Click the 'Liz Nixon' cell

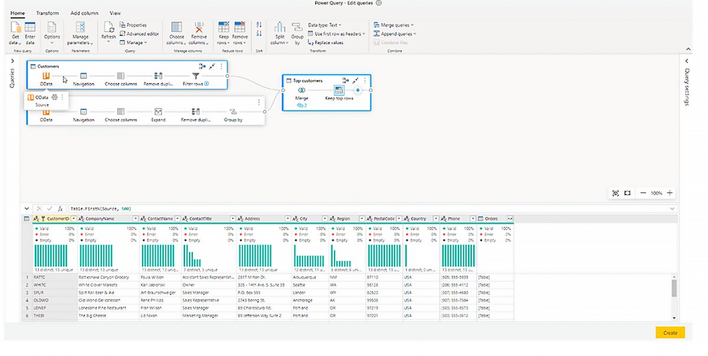point(160,315)
